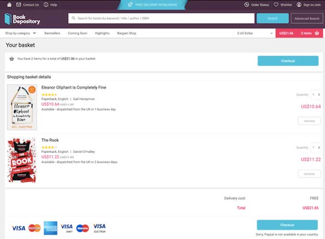
Task: Open the Bestsellers menu item
Action: pos(52,33)
